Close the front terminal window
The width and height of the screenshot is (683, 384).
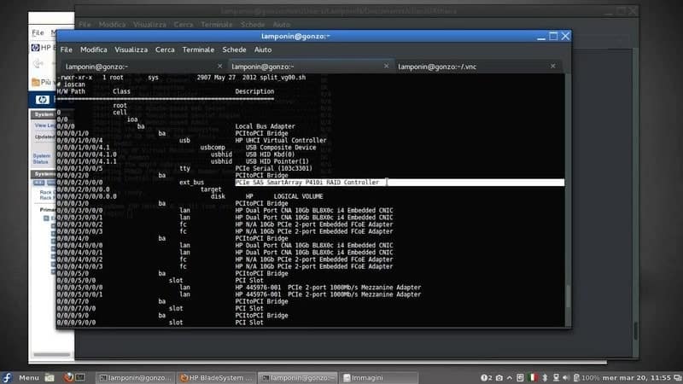(x=565, y=36)
